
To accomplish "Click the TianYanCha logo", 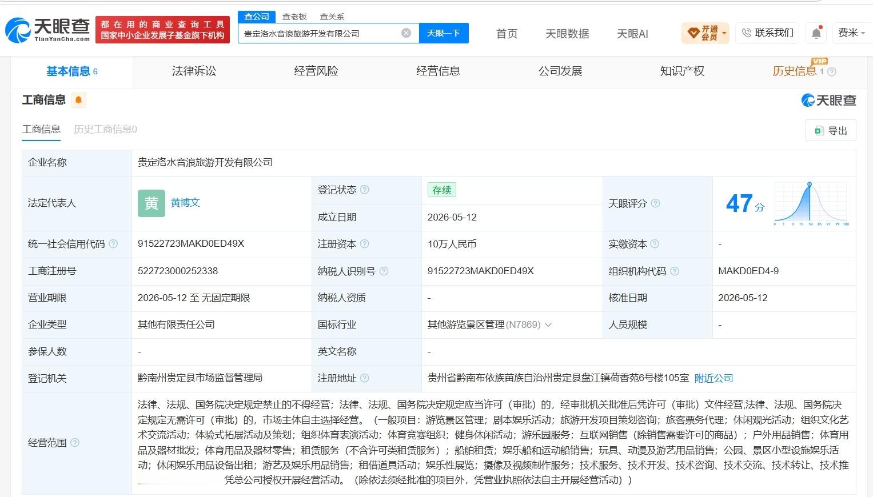I will click(x=48, y=30).
